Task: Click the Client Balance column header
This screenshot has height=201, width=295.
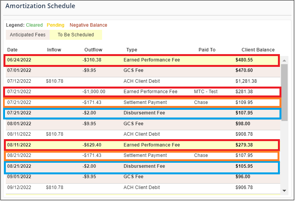Action: [x=258, y=50]
